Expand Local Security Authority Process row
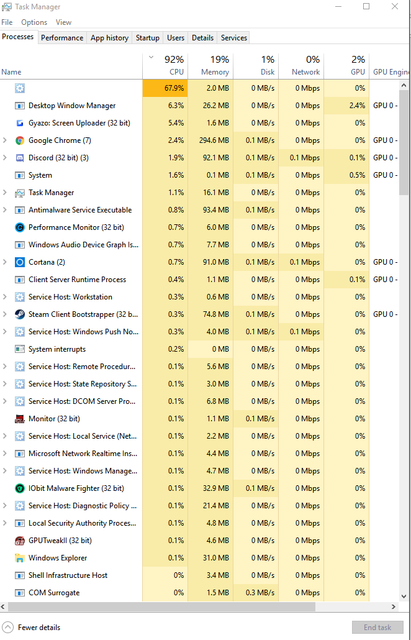The height and width of the screenshot is (640, 411). pyautogui.click(x=5, y=523)
